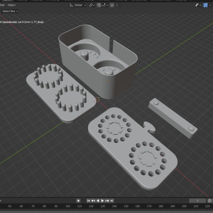213x213 pixels.
Task: Open the Object menu in viewport header
Action: (x=11, y=5)
